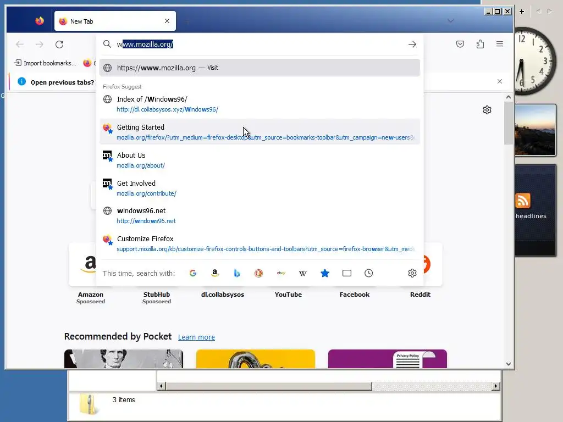This screenshot has height=422, width=563.
Task: Click the zipped folder icon in file manager
Action: pyautogui.click(x=88, y=404)
